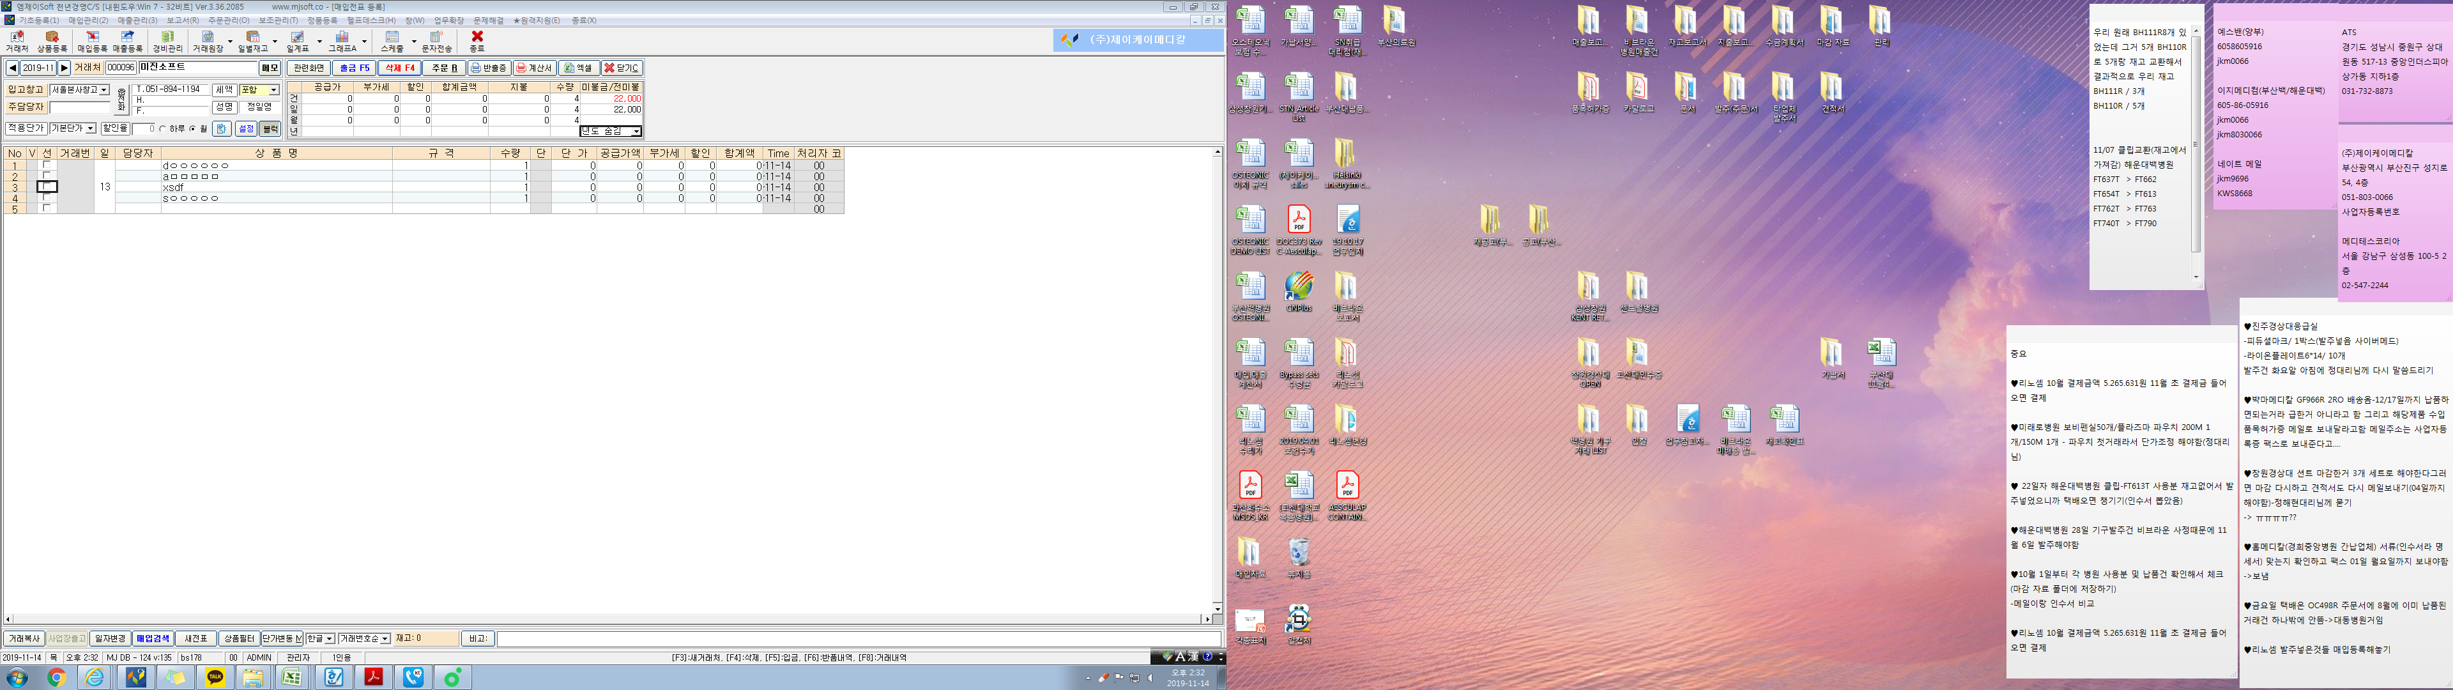The width and height of the screenshot is (2453, 690).
Task: Go to next month arrow
Action: tap(65, 68)
